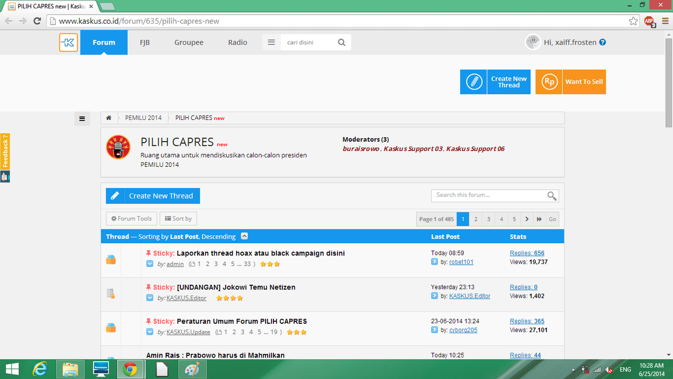The width and height of the screenshot is (673, 379).
Task: Open the Groupee tab
Action: point(189,43)
